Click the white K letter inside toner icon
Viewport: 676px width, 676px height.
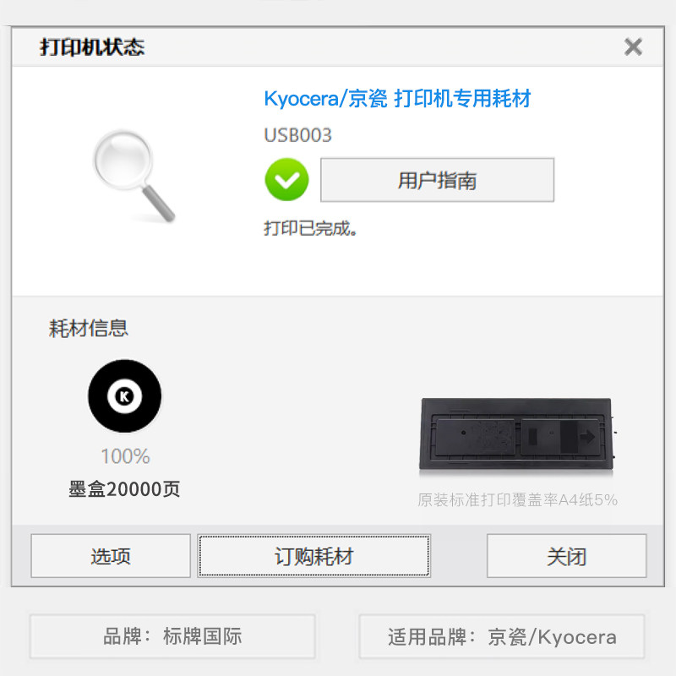coord(124,395)
